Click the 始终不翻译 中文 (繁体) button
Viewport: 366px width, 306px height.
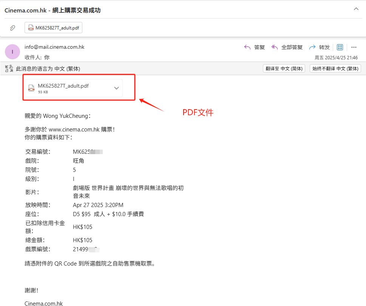click(x=335, y=69)
